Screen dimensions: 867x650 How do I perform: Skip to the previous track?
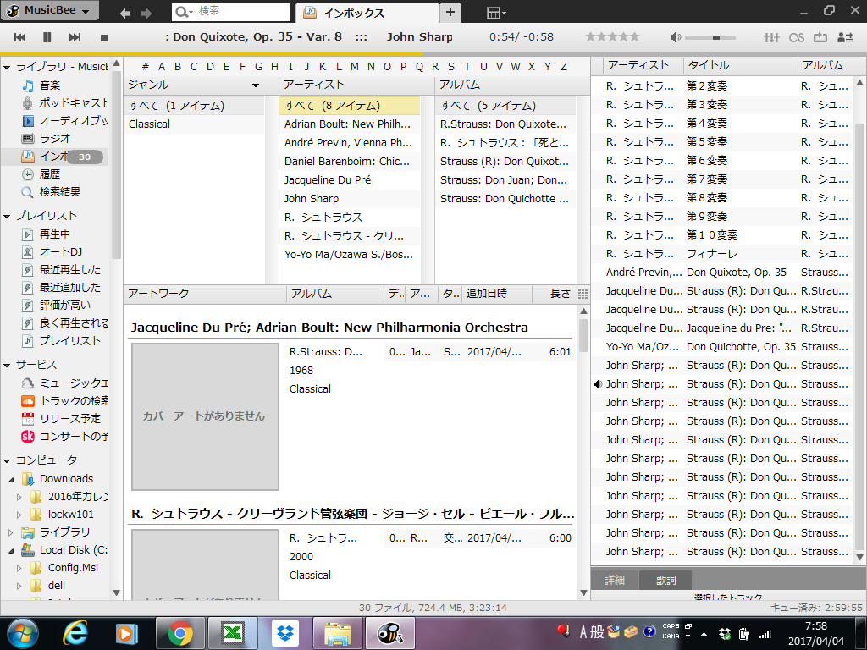[x=20, y=37]
